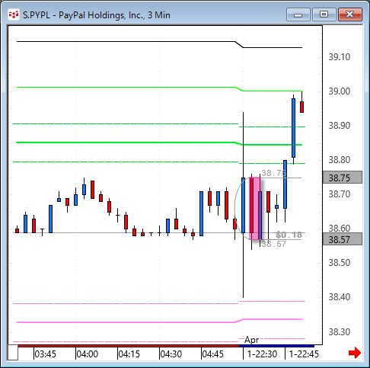The image size is (370, 368).
Task: Click the 38.90 price axis label
Action: [340, 126]
